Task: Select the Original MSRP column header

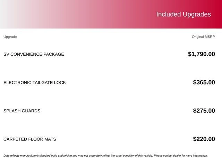Action: 203,37
